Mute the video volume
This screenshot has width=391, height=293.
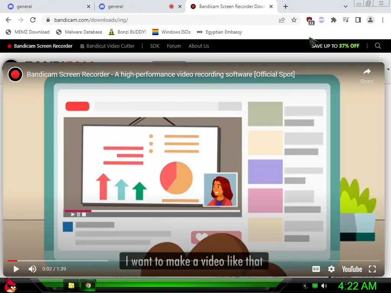32,269
